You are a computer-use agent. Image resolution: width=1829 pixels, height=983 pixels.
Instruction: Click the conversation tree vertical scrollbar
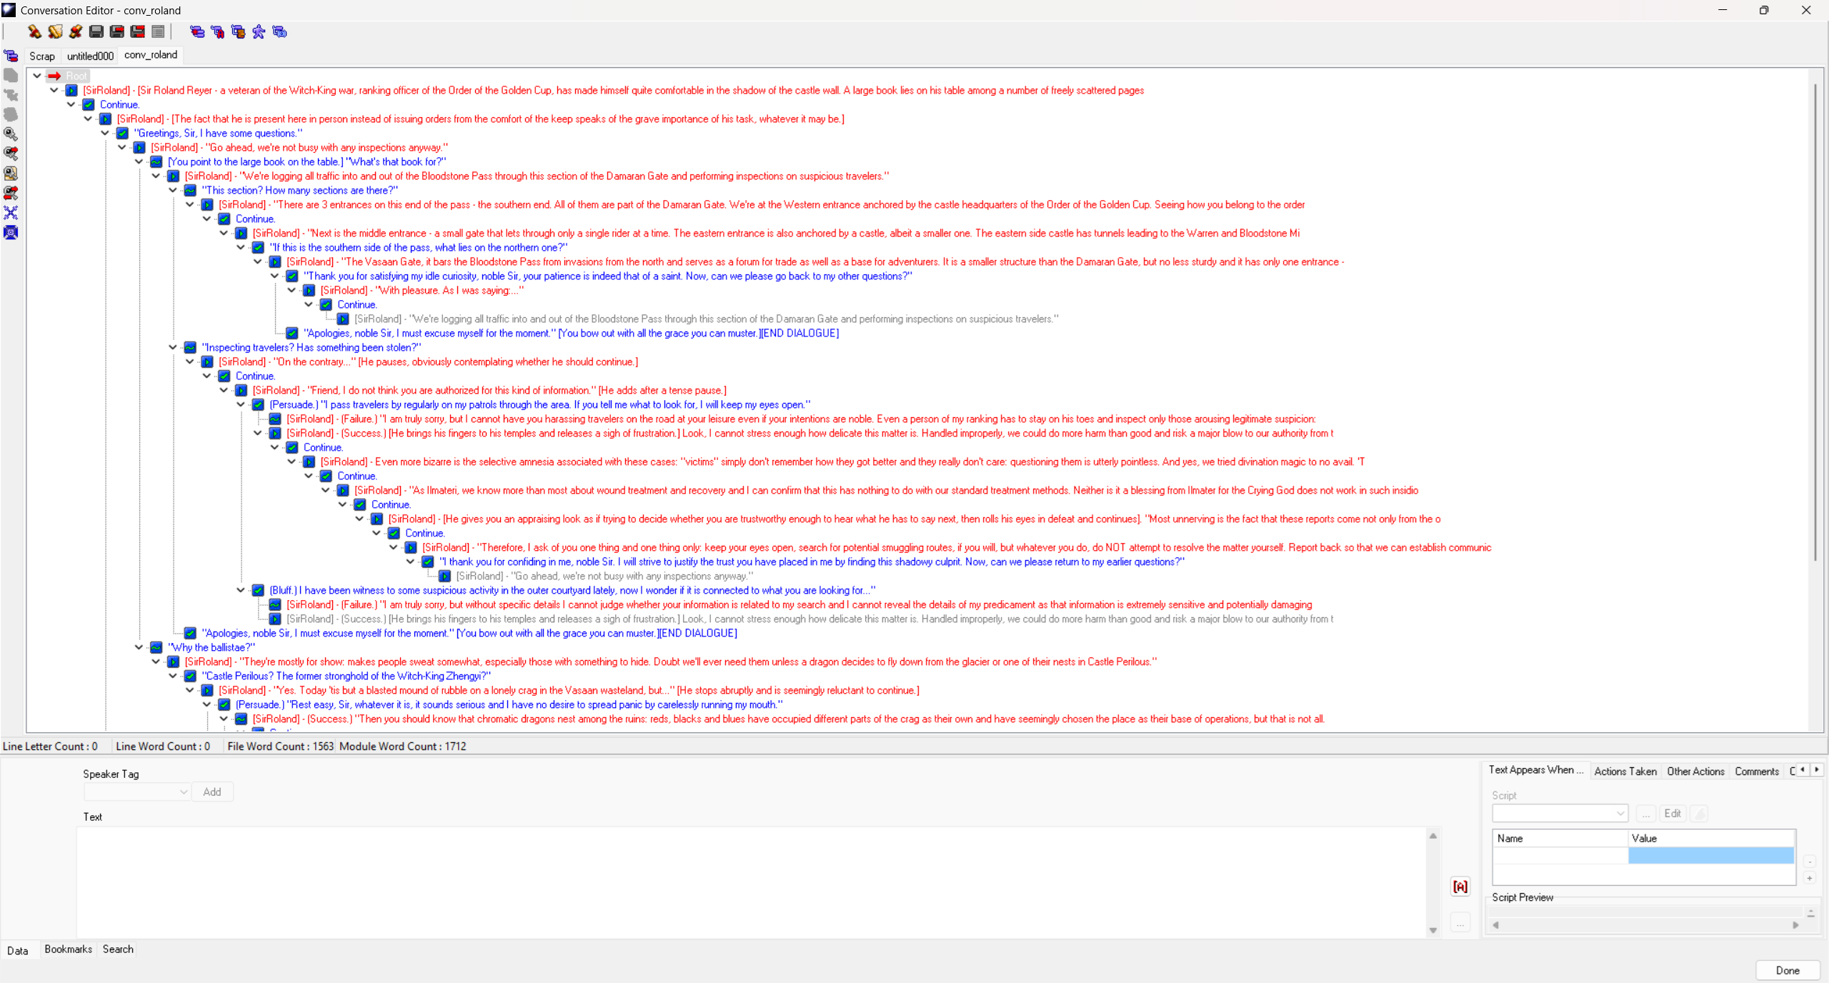(x=1815, y=323)
